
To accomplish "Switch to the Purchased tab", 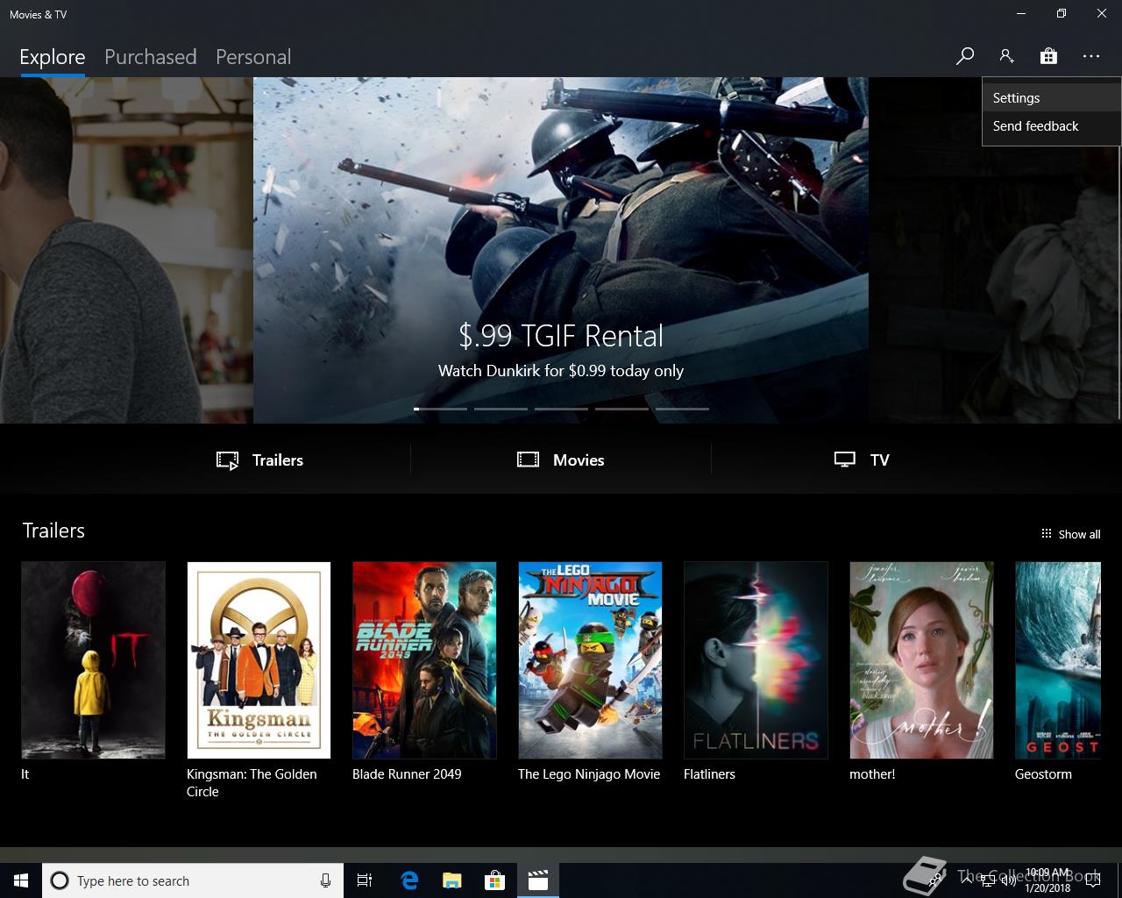I will [150, 57].
